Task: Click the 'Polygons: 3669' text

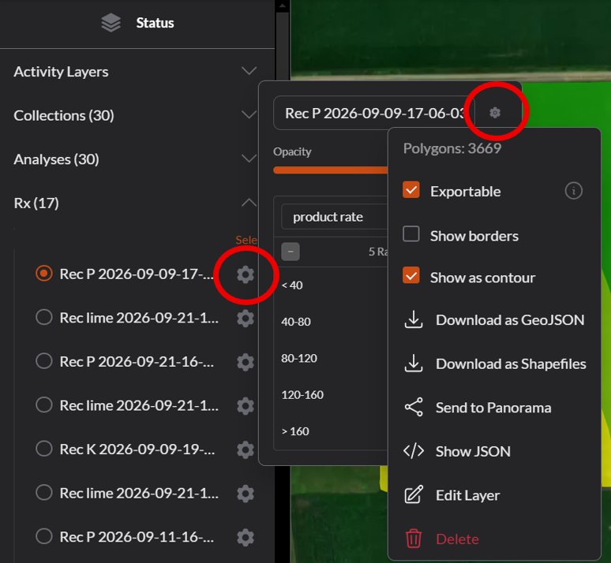Action: [x=452, y=148]
